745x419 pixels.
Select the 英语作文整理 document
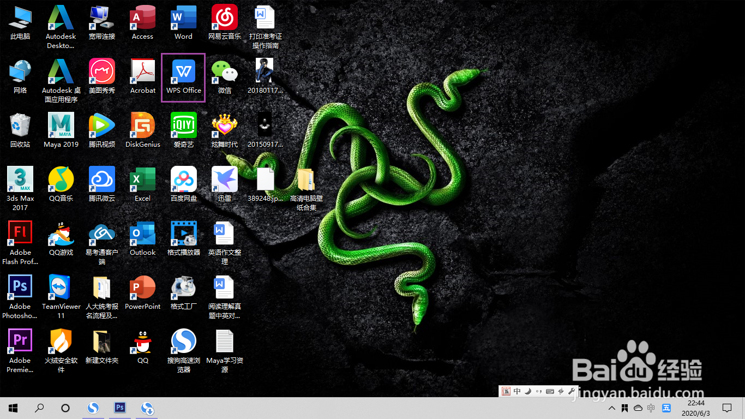225,243
